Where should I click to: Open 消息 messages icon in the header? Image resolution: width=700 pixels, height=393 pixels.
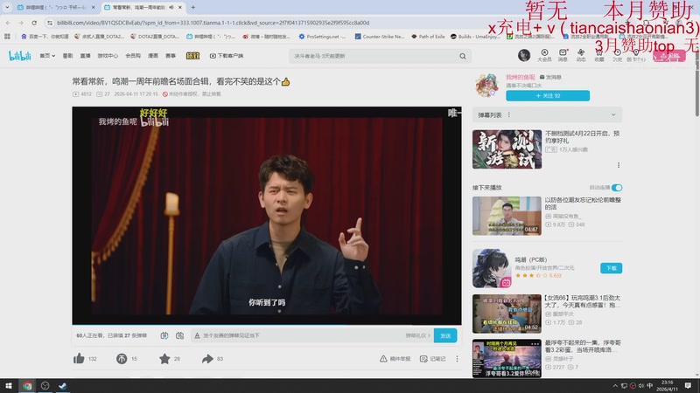(x=563, y=55)
